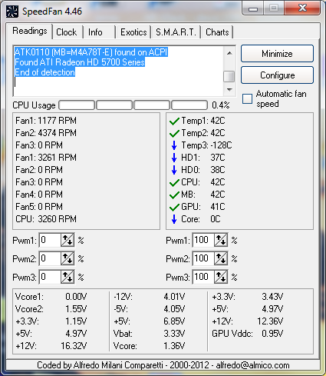This screenshot has width=326, height=376.
Task: Click the fourth CPU Usage bar
Action: [x=189, y=105]
